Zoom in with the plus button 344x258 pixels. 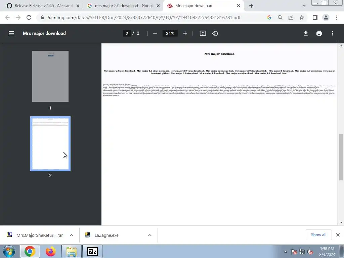point(185,33)
